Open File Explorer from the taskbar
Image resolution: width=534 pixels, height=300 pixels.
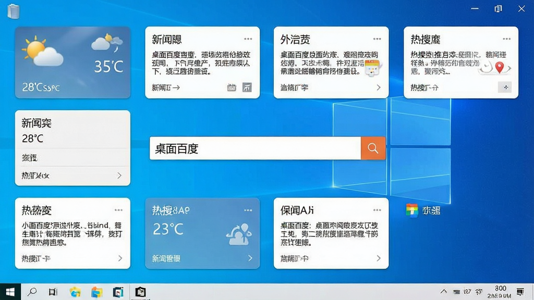(x=96, y=292)
